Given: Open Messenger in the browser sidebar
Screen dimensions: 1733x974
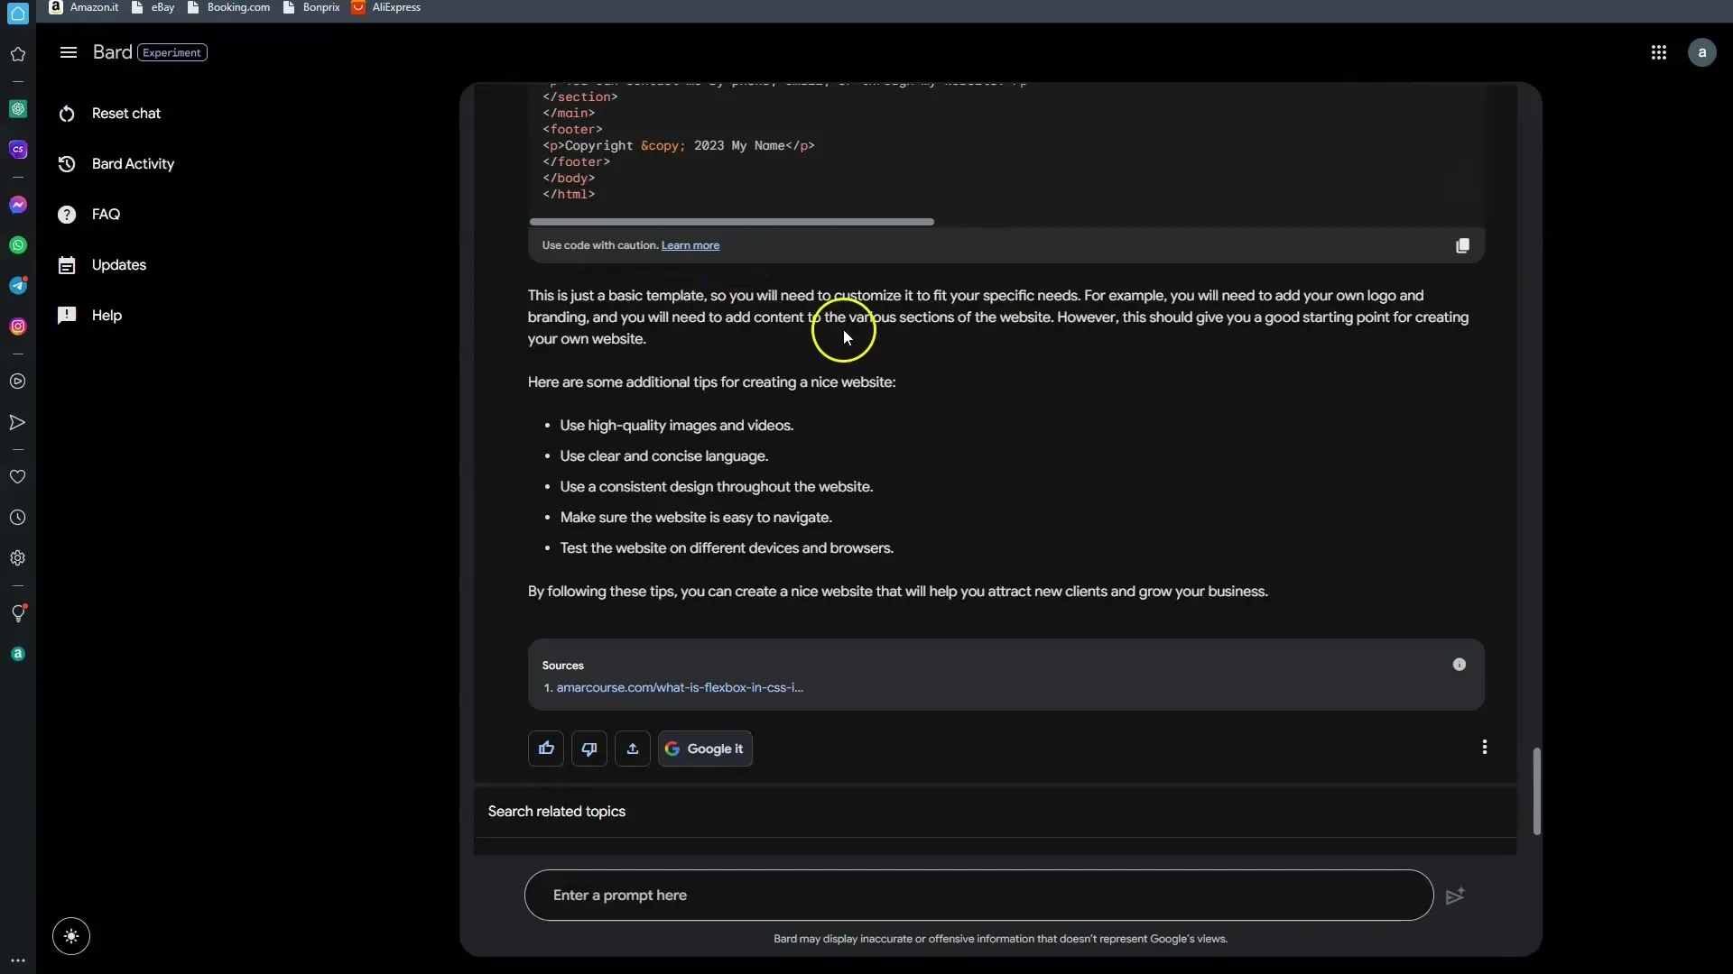Looking at the screenshot, I should pos(18,205).
